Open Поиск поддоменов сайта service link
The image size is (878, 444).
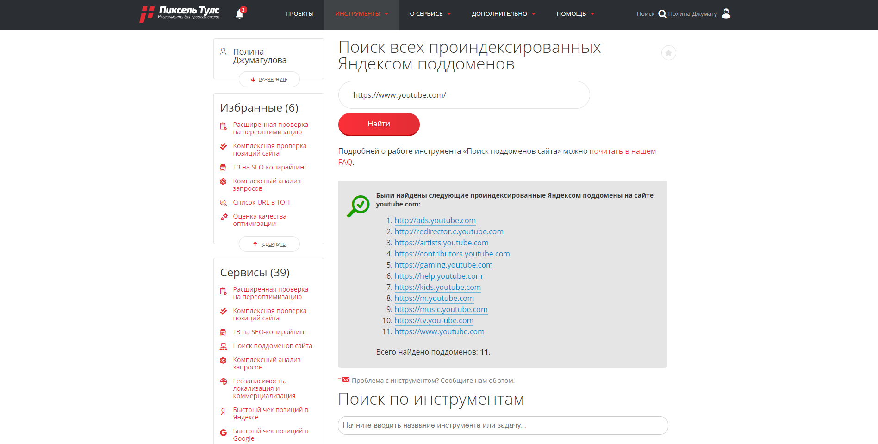point(273,346)
